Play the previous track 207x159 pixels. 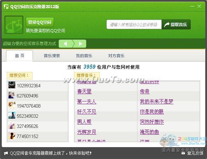coord(65,44)
